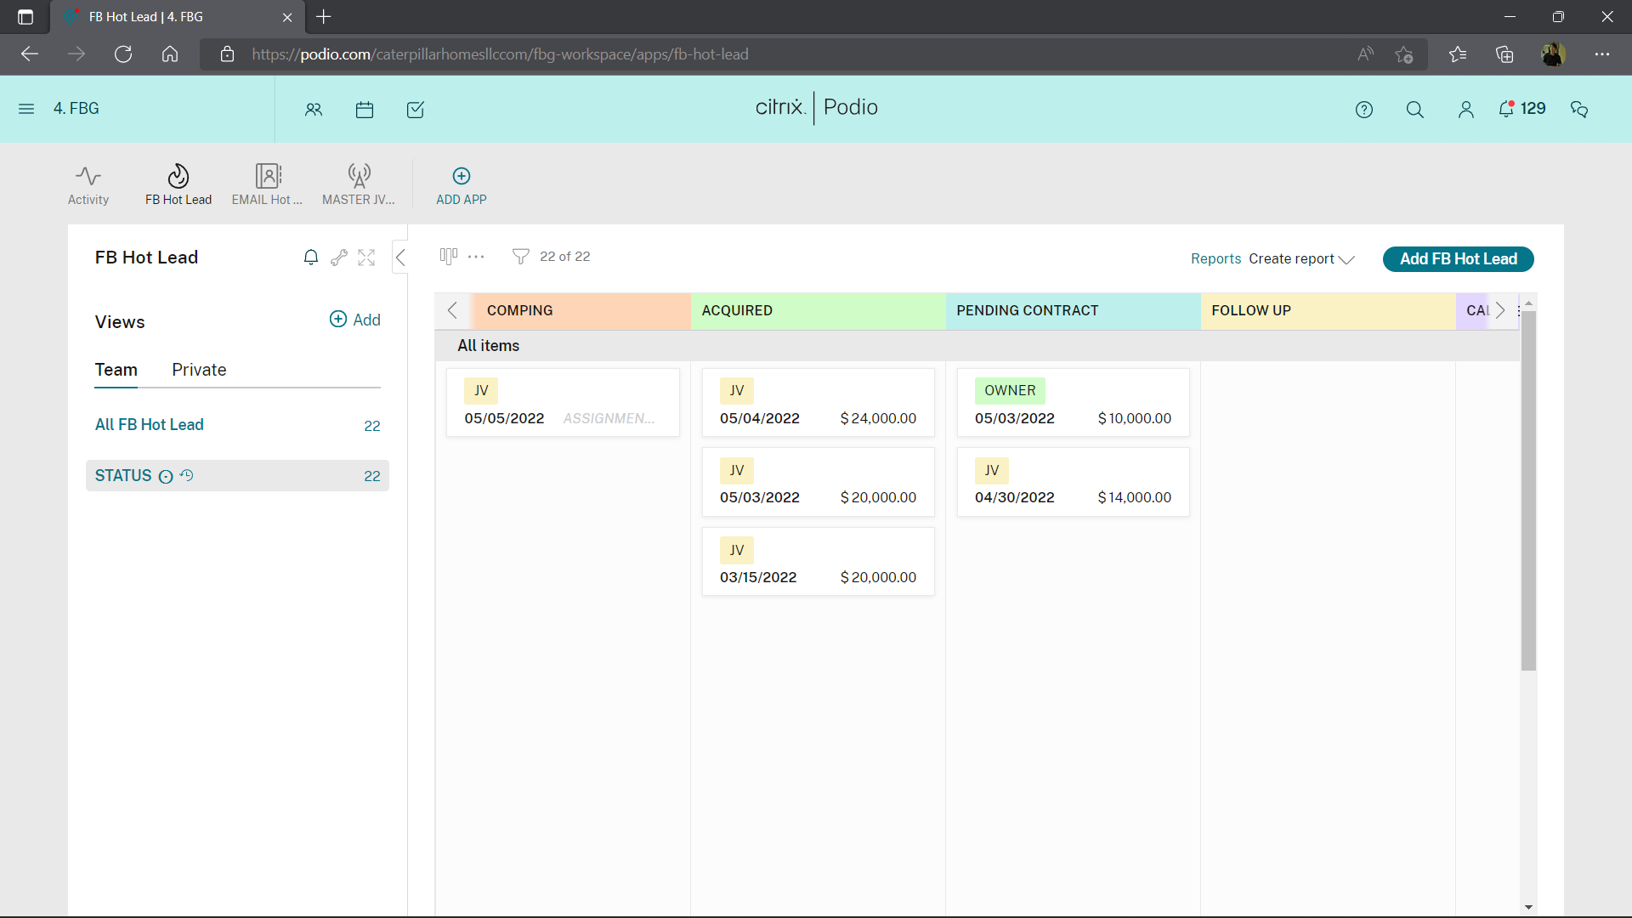This screenshot has width=1632, height=918.
Task: Select the STATUS saved view
Action: click(124, 476)
